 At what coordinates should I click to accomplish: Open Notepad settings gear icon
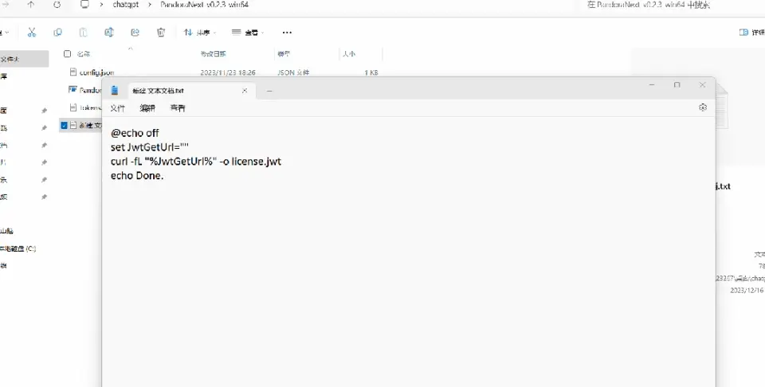pos(703,107)
